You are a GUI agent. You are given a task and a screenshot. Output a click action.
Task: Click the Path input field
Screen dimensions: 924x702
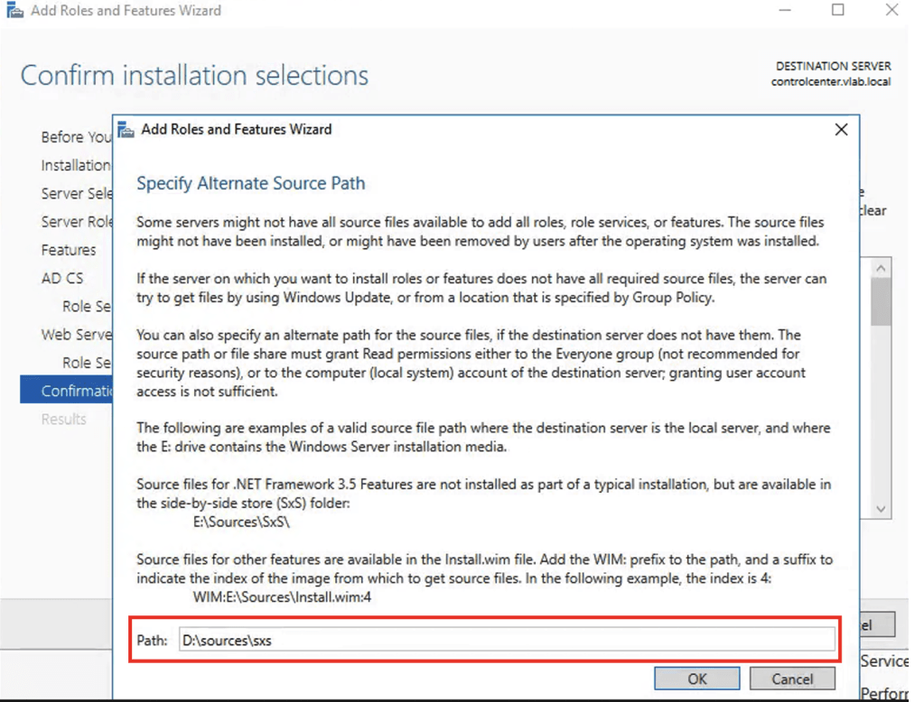[x=506, y=640]
